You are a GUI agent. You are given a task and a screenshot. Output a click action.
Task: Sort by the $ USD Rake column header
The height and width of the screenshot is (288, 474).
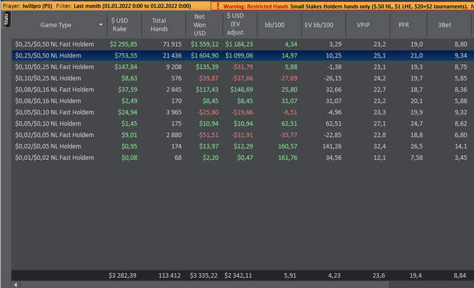(x=119, y=25)
